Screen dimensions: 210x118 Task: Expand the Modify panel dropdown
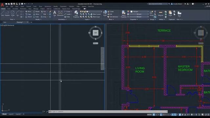[38, 20]
